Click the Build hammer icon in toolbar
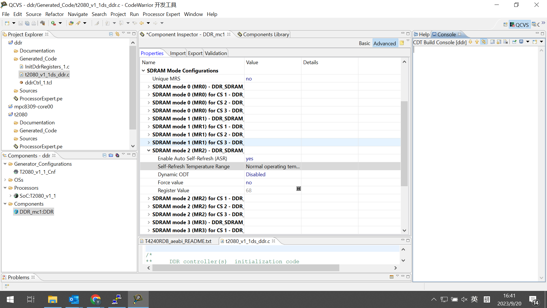The width and height of the screenshot is (547, 308). coord(42,23)
